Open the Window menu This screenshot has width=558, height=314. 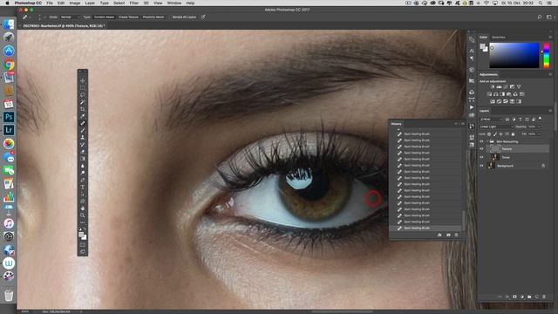click(174, 3)
